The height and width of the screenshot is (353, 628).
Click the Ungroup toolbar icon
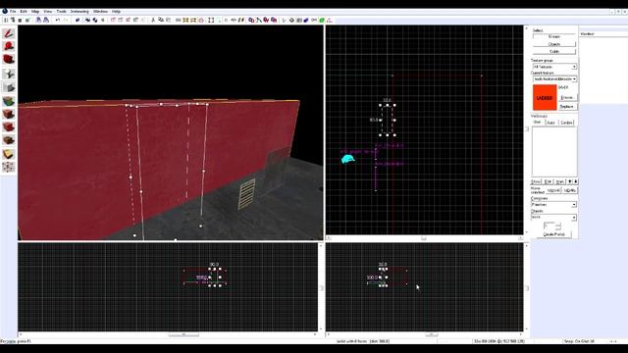tap(95, 20)
